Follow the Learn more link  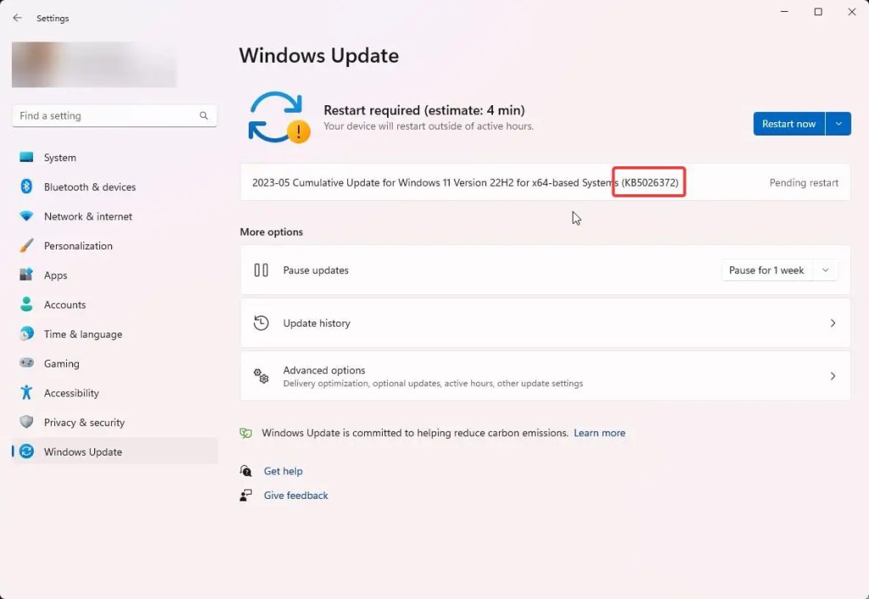[599, 433]
